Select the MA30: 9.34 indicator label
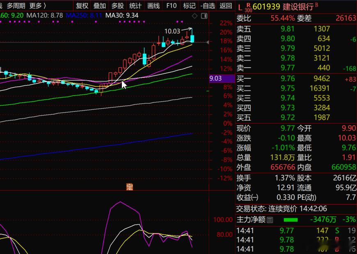 [122, 16]
